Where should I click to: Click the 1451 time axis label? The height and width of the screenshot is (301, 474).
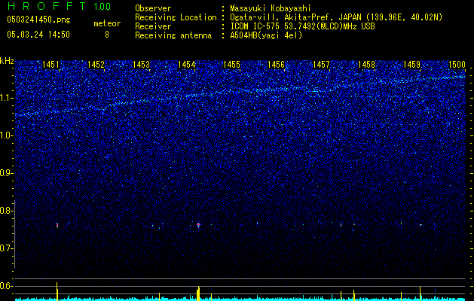[x=50, y=64]
